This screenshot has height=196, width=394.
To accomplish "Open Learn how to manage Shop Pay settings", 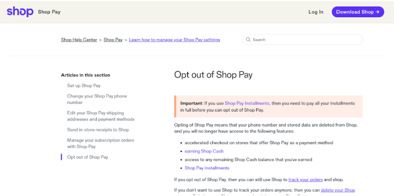I will pos(175,40).
